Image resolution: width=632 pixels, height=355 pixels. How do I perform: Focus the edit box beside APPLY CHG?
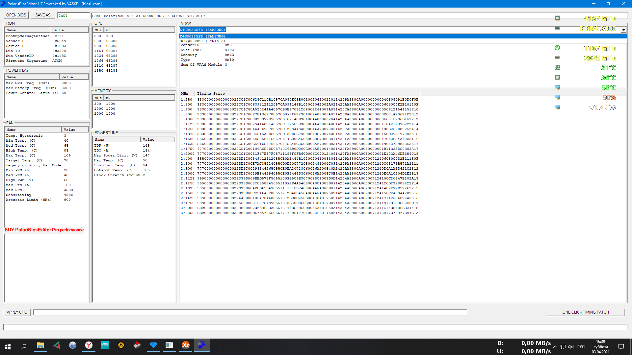click(250, 312)
